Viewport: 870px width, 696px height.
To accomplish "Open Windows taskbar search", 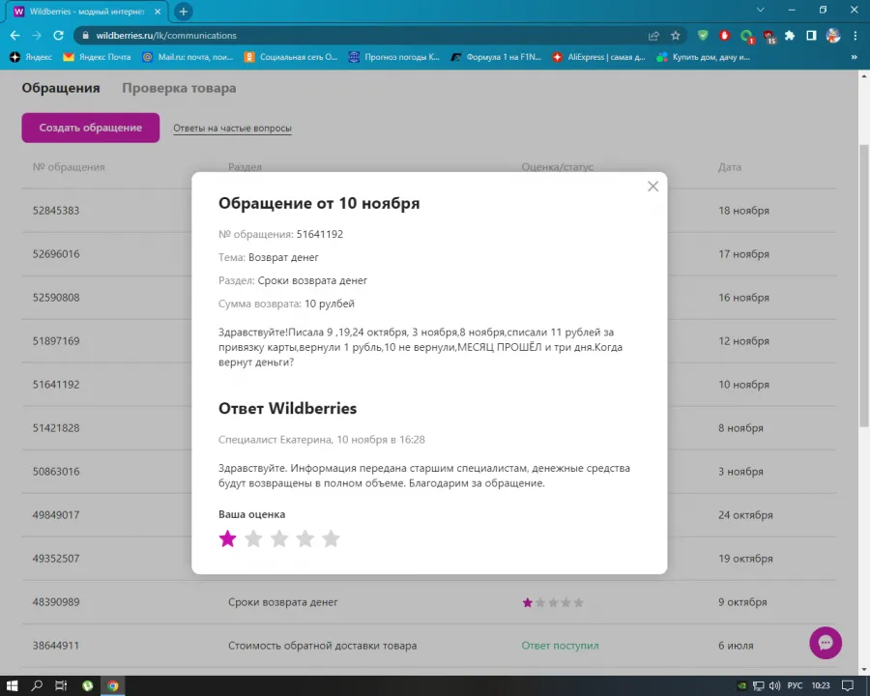I will pos(37,685).
